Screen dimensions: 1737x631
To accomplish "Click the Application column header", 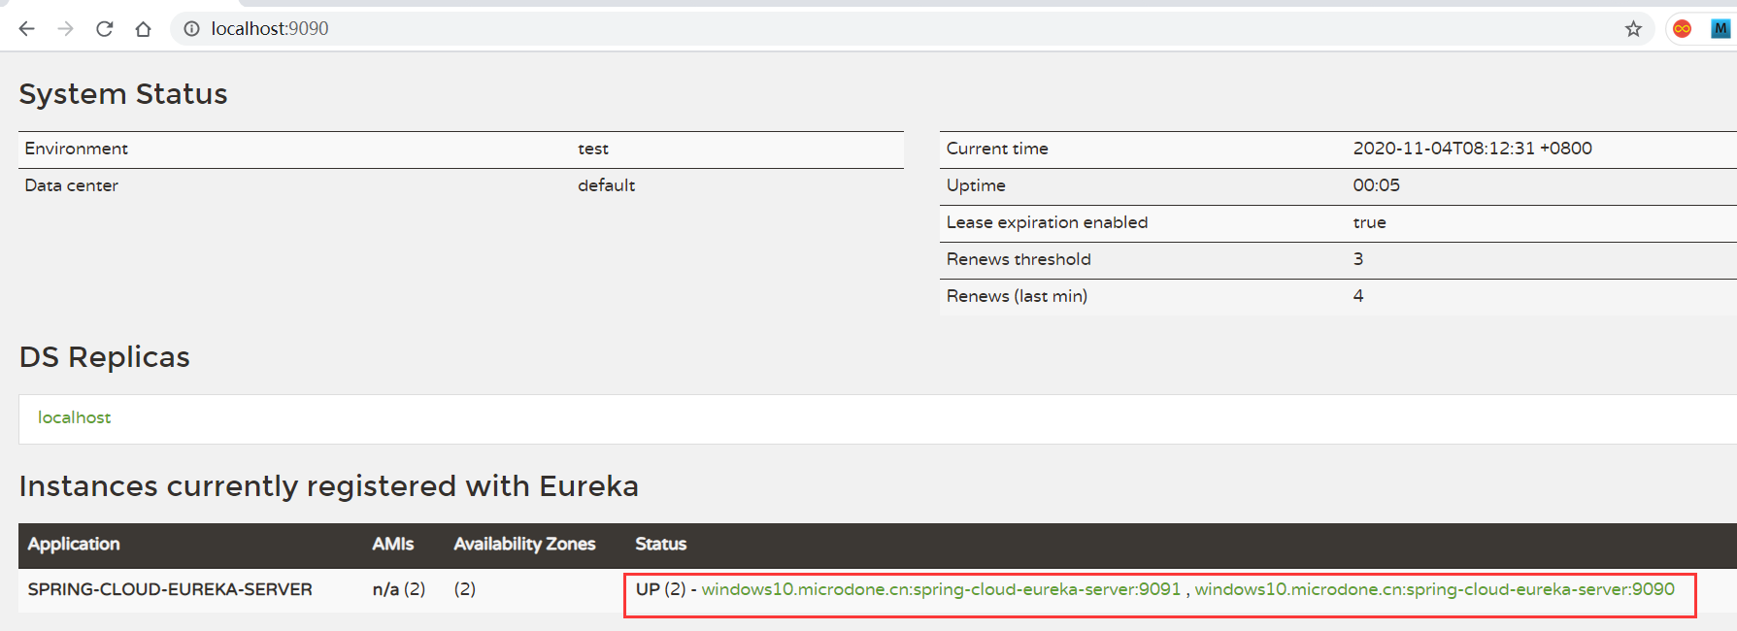I will point(74,545).
